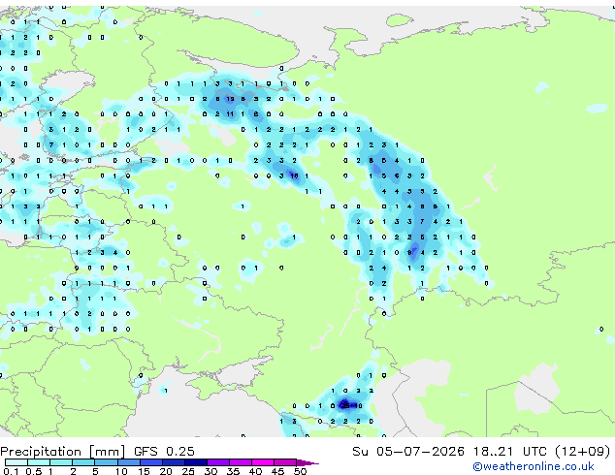Click the "18..21 UTC" time text

[x=509, y=451]
